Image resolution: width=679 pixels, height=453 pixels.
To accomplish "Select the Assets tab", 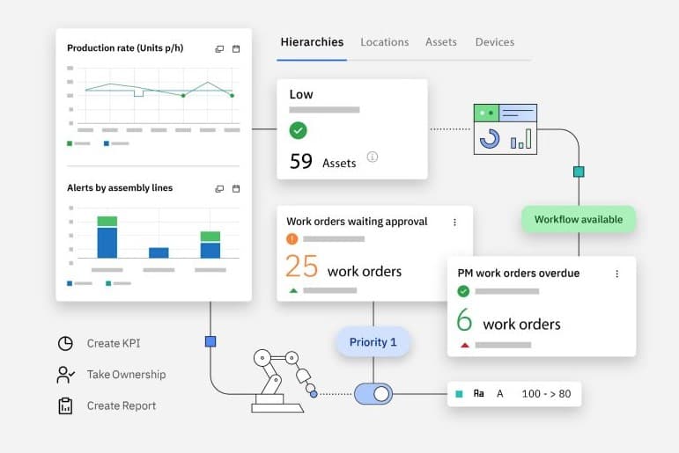I will (441, 42).
